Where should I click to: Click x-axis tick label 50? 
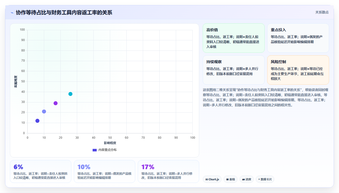coord(110,138)
